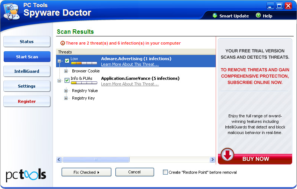Screen dimensions: 297x189
Task: Collapse the Adware.Advertising threat node
Action: [x=59, y=61]
